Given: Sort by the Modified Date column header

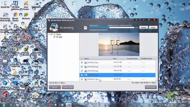Looking at the screenshot, I should point(146,59).
